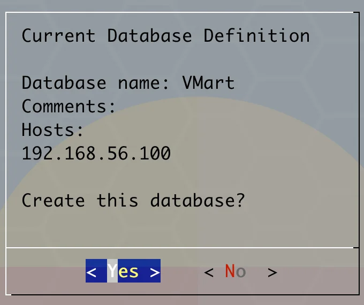Viewport: 364px width, 305px height.
Task: Click the left angle bracket before Yes
Action: (x=92, y=272)
